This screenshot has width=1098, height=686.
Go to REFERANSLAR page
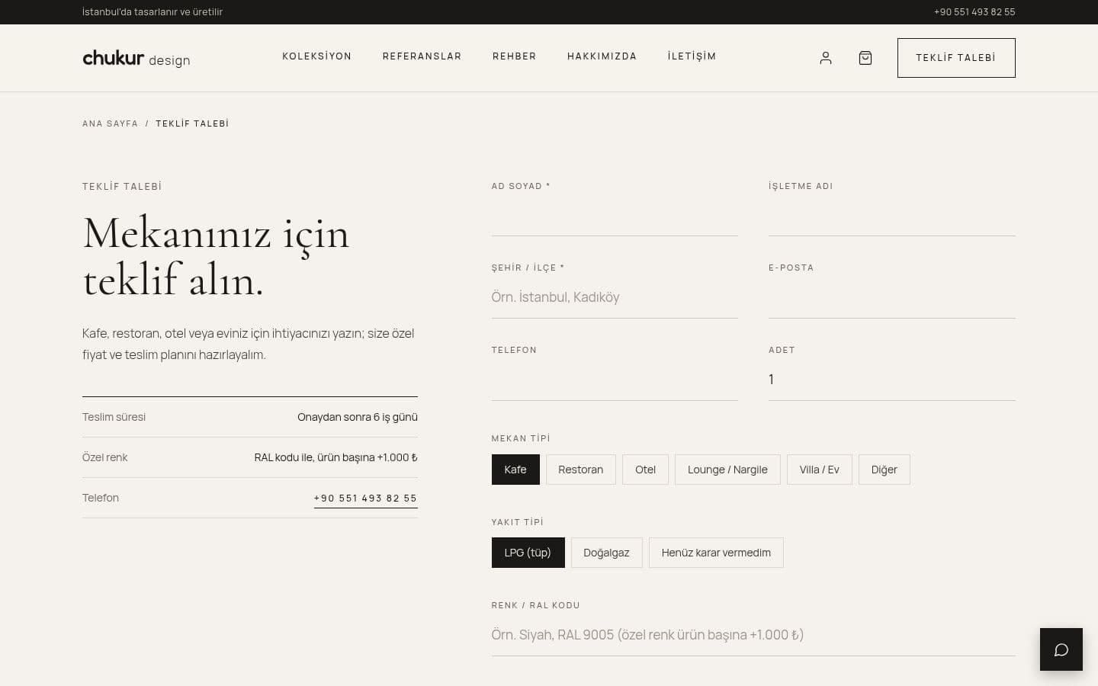422,56
